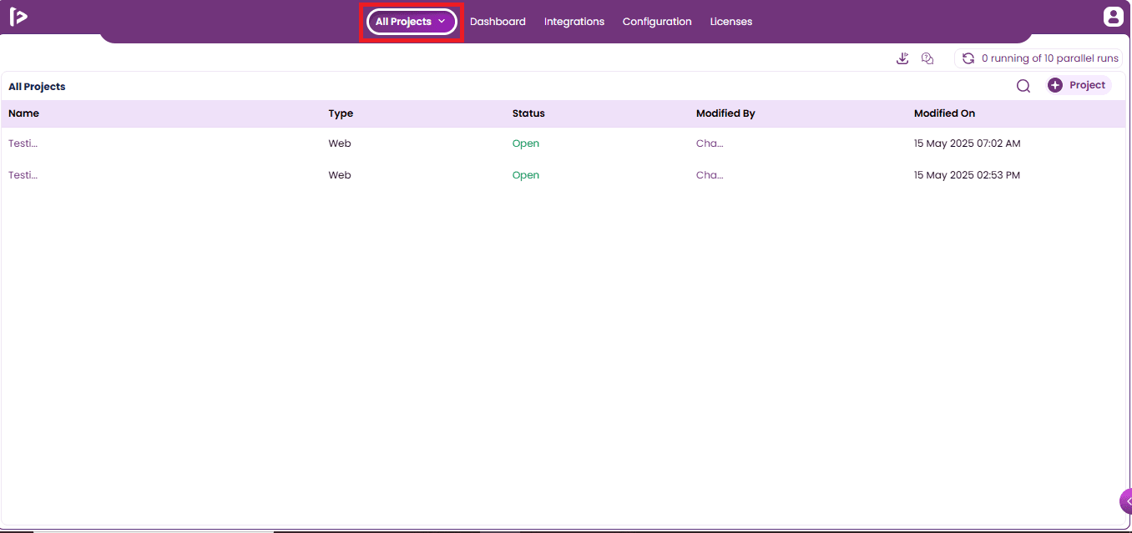Click the date 15 May 2025 02:53 PM
1132x533 pixels.
pyautogui.click(x=967, y=175)
